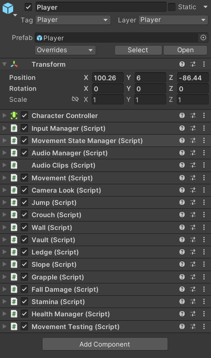Image resolution: width=211 pixels, height=358 pixels.
Task: Uncheck the Fall Damage script component
Action: pos(25,289)
